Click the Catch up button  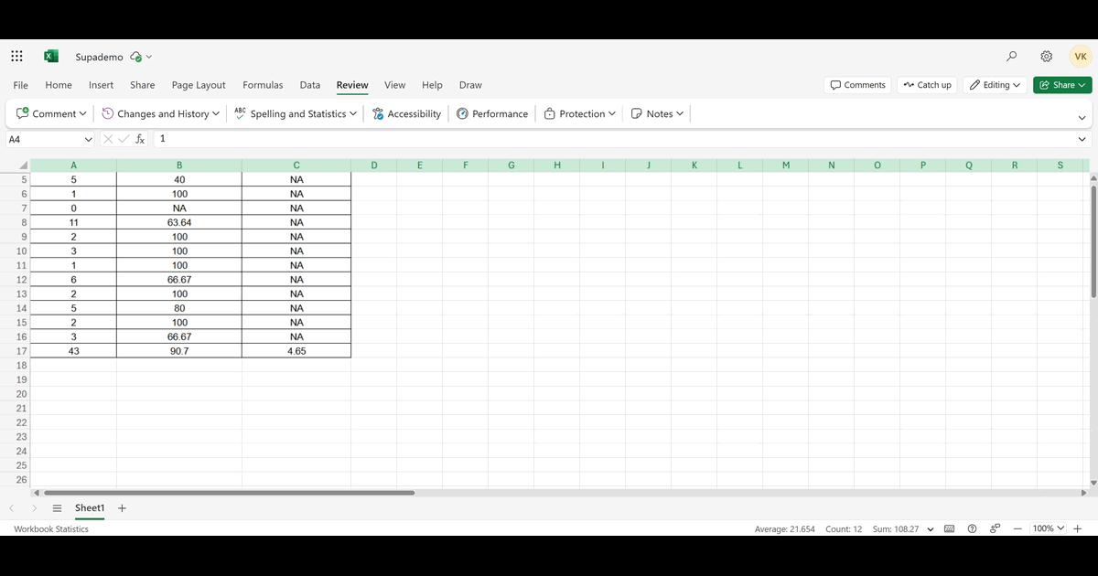(x=927, y=85)
